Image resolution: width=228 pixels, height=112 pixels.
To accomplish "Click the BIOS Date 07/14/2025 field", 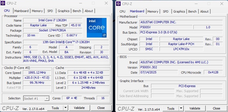I will 159,72.
